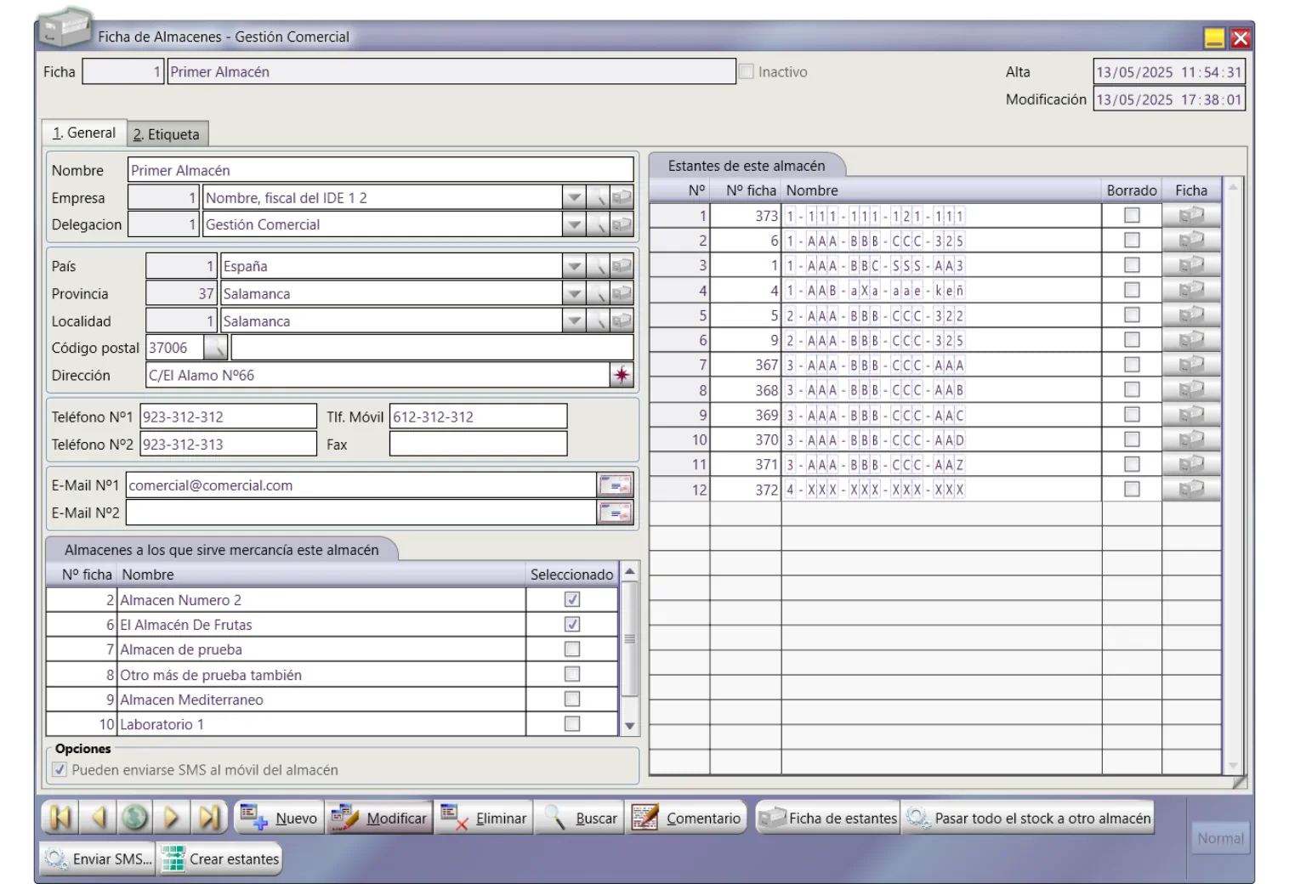Check Borrado for shelf 1-111-111-121-111
1289x884 pixels.
(x=1132, y=215)
